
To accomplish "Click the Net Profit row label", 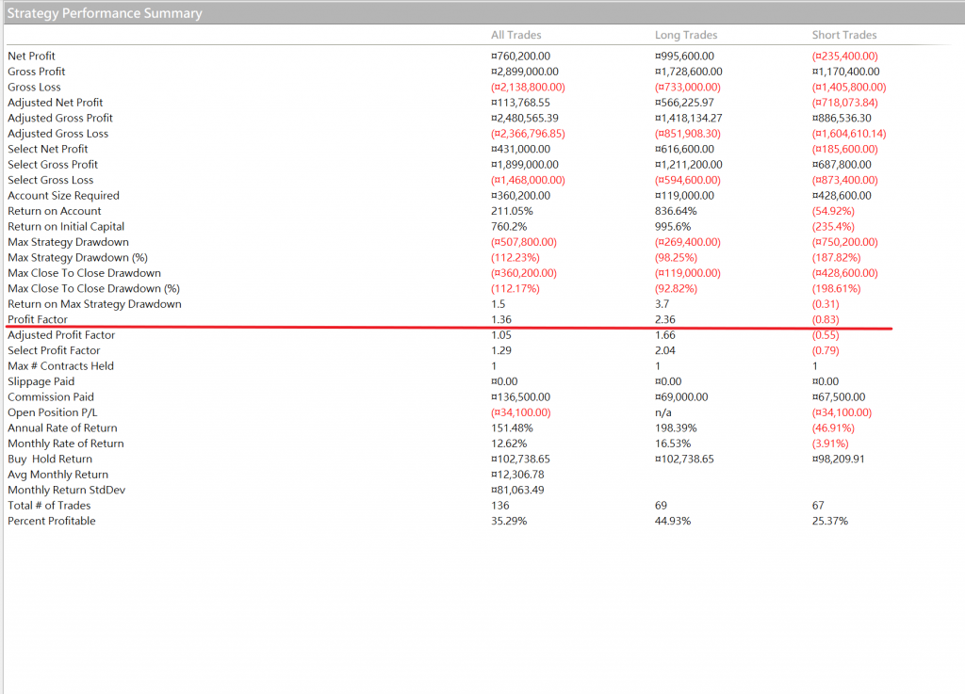I will click(32, 56).
